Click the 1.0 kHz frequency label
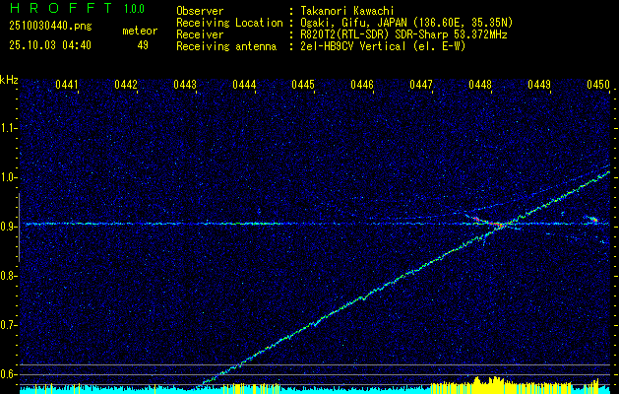 coord(9,177)
